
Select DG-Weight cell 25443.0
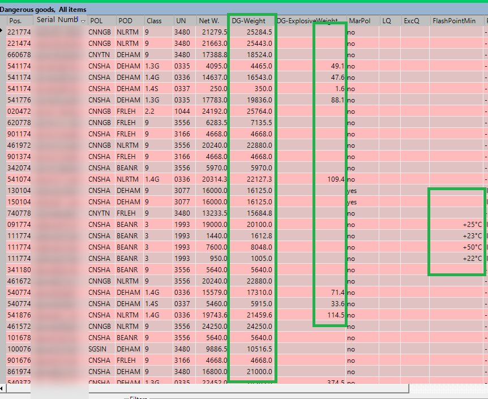(x=259, y=43)
